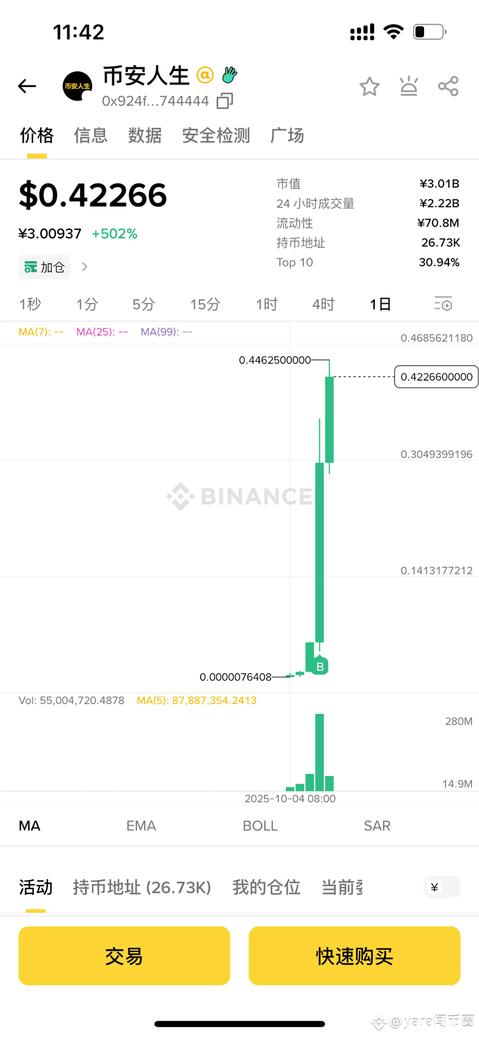Tap the share icon
479x1037 pixels.
point(448,86)
